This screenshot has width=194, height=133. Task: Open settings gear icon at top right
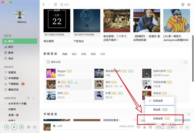click(183, 5)
